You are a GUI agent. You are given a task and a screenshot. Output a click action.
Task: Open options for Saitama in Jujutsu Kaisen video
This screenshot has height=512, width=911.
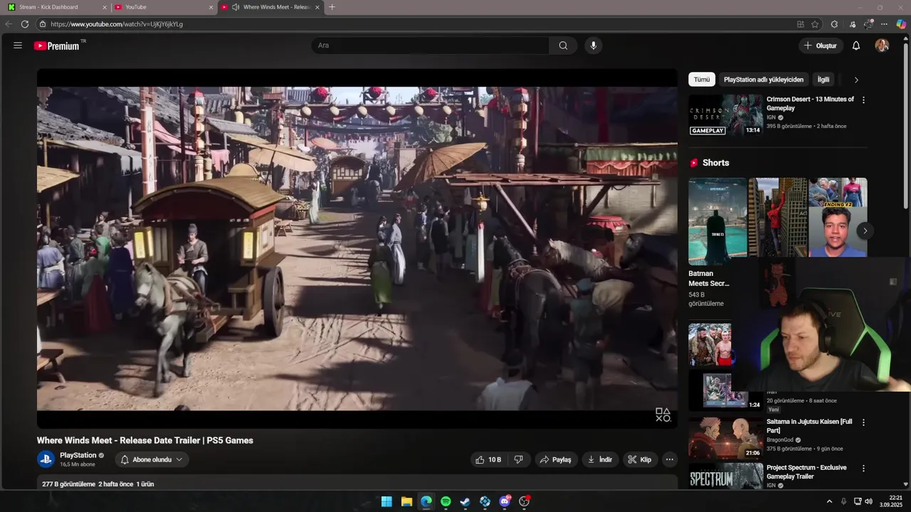pyautogui.click(x=863, y=422)
